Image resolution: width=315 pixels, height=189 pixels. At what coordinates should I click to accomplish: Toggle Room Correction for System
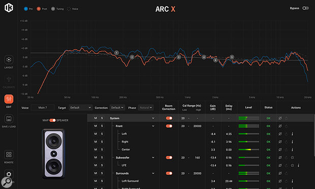point(169,118)
